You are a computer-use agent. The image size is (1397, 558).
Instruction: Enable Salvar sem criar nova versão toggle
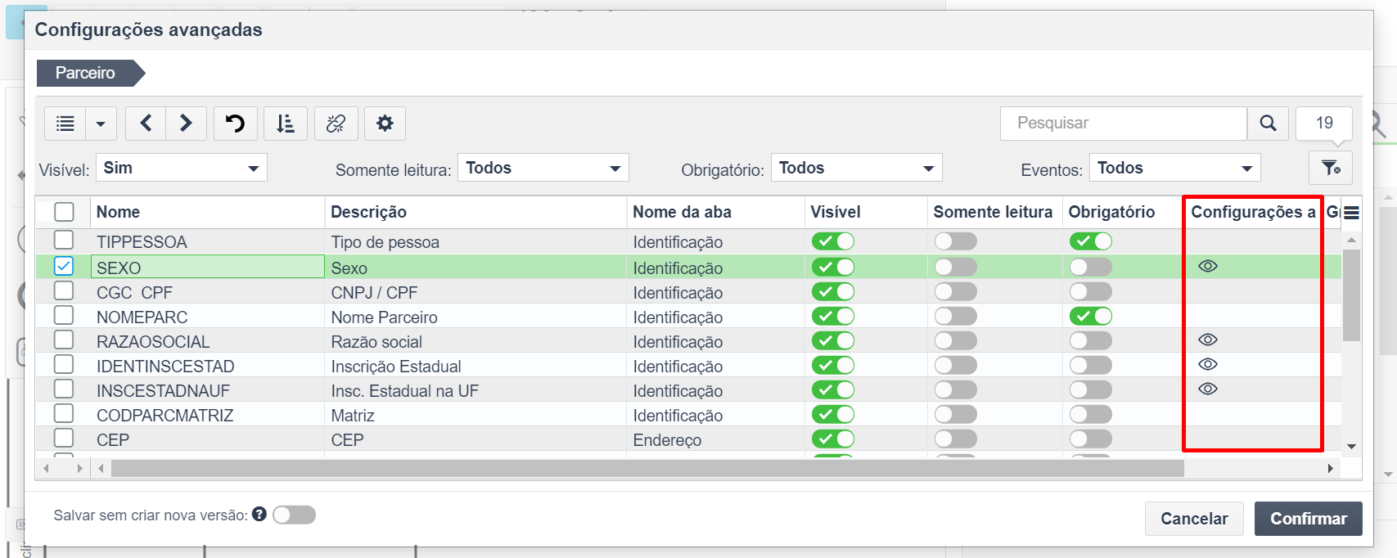point(295,515)
